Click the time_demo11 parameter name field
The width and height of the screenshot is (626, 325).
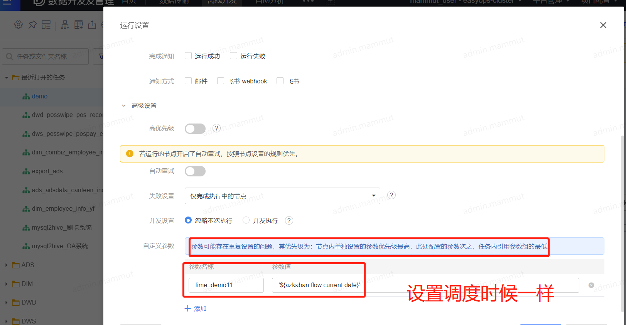[226, 285]
